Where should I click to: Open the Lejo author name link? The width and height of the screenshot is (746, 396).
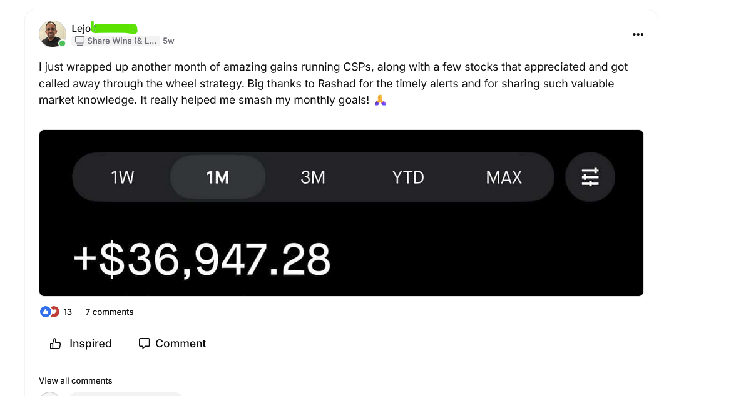pyautogui.click(x=81, y=28)
